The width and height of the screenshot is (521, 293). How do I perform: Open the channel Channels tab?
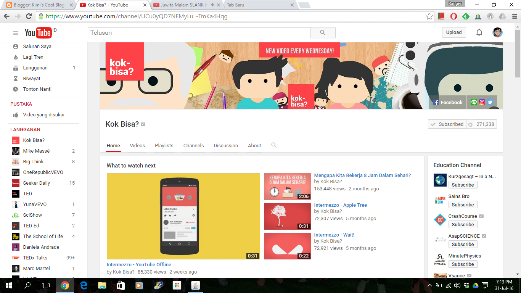[x=193, y=146]
